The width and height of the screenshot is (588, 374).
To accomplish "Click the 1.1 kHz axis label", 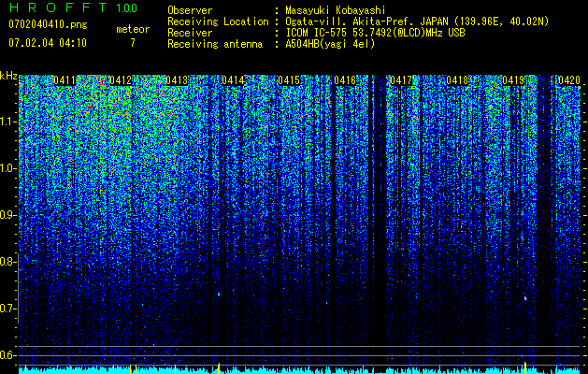I will 7,122.
